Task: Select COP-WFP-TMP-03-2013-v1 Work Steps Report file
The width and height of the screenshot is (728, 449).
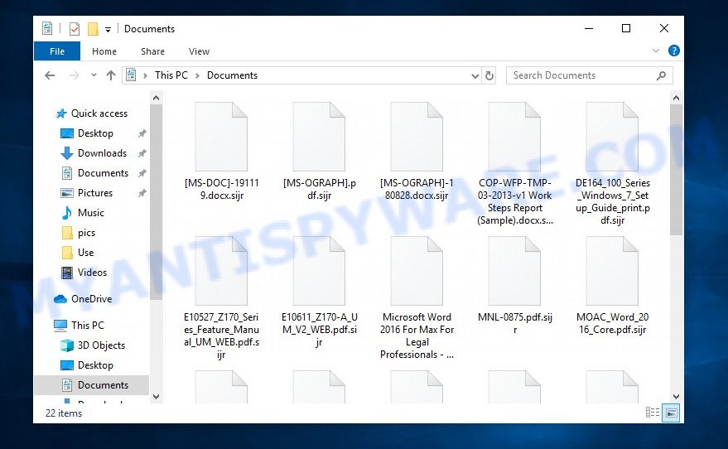Action: click(514, 164)
